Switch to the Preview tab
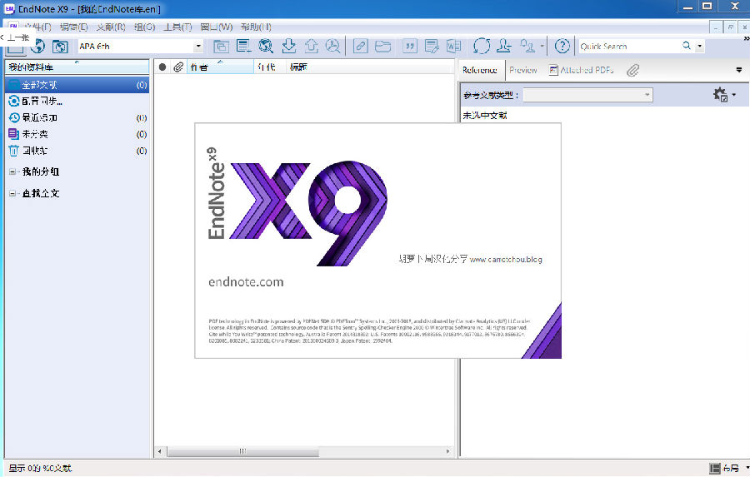Viewport: 750px width, 477px height. point(522,70)
